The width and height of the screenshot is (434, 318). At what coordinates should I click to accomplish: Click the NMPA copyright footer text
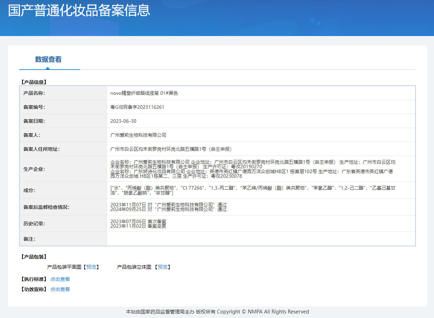pos(217,312)
